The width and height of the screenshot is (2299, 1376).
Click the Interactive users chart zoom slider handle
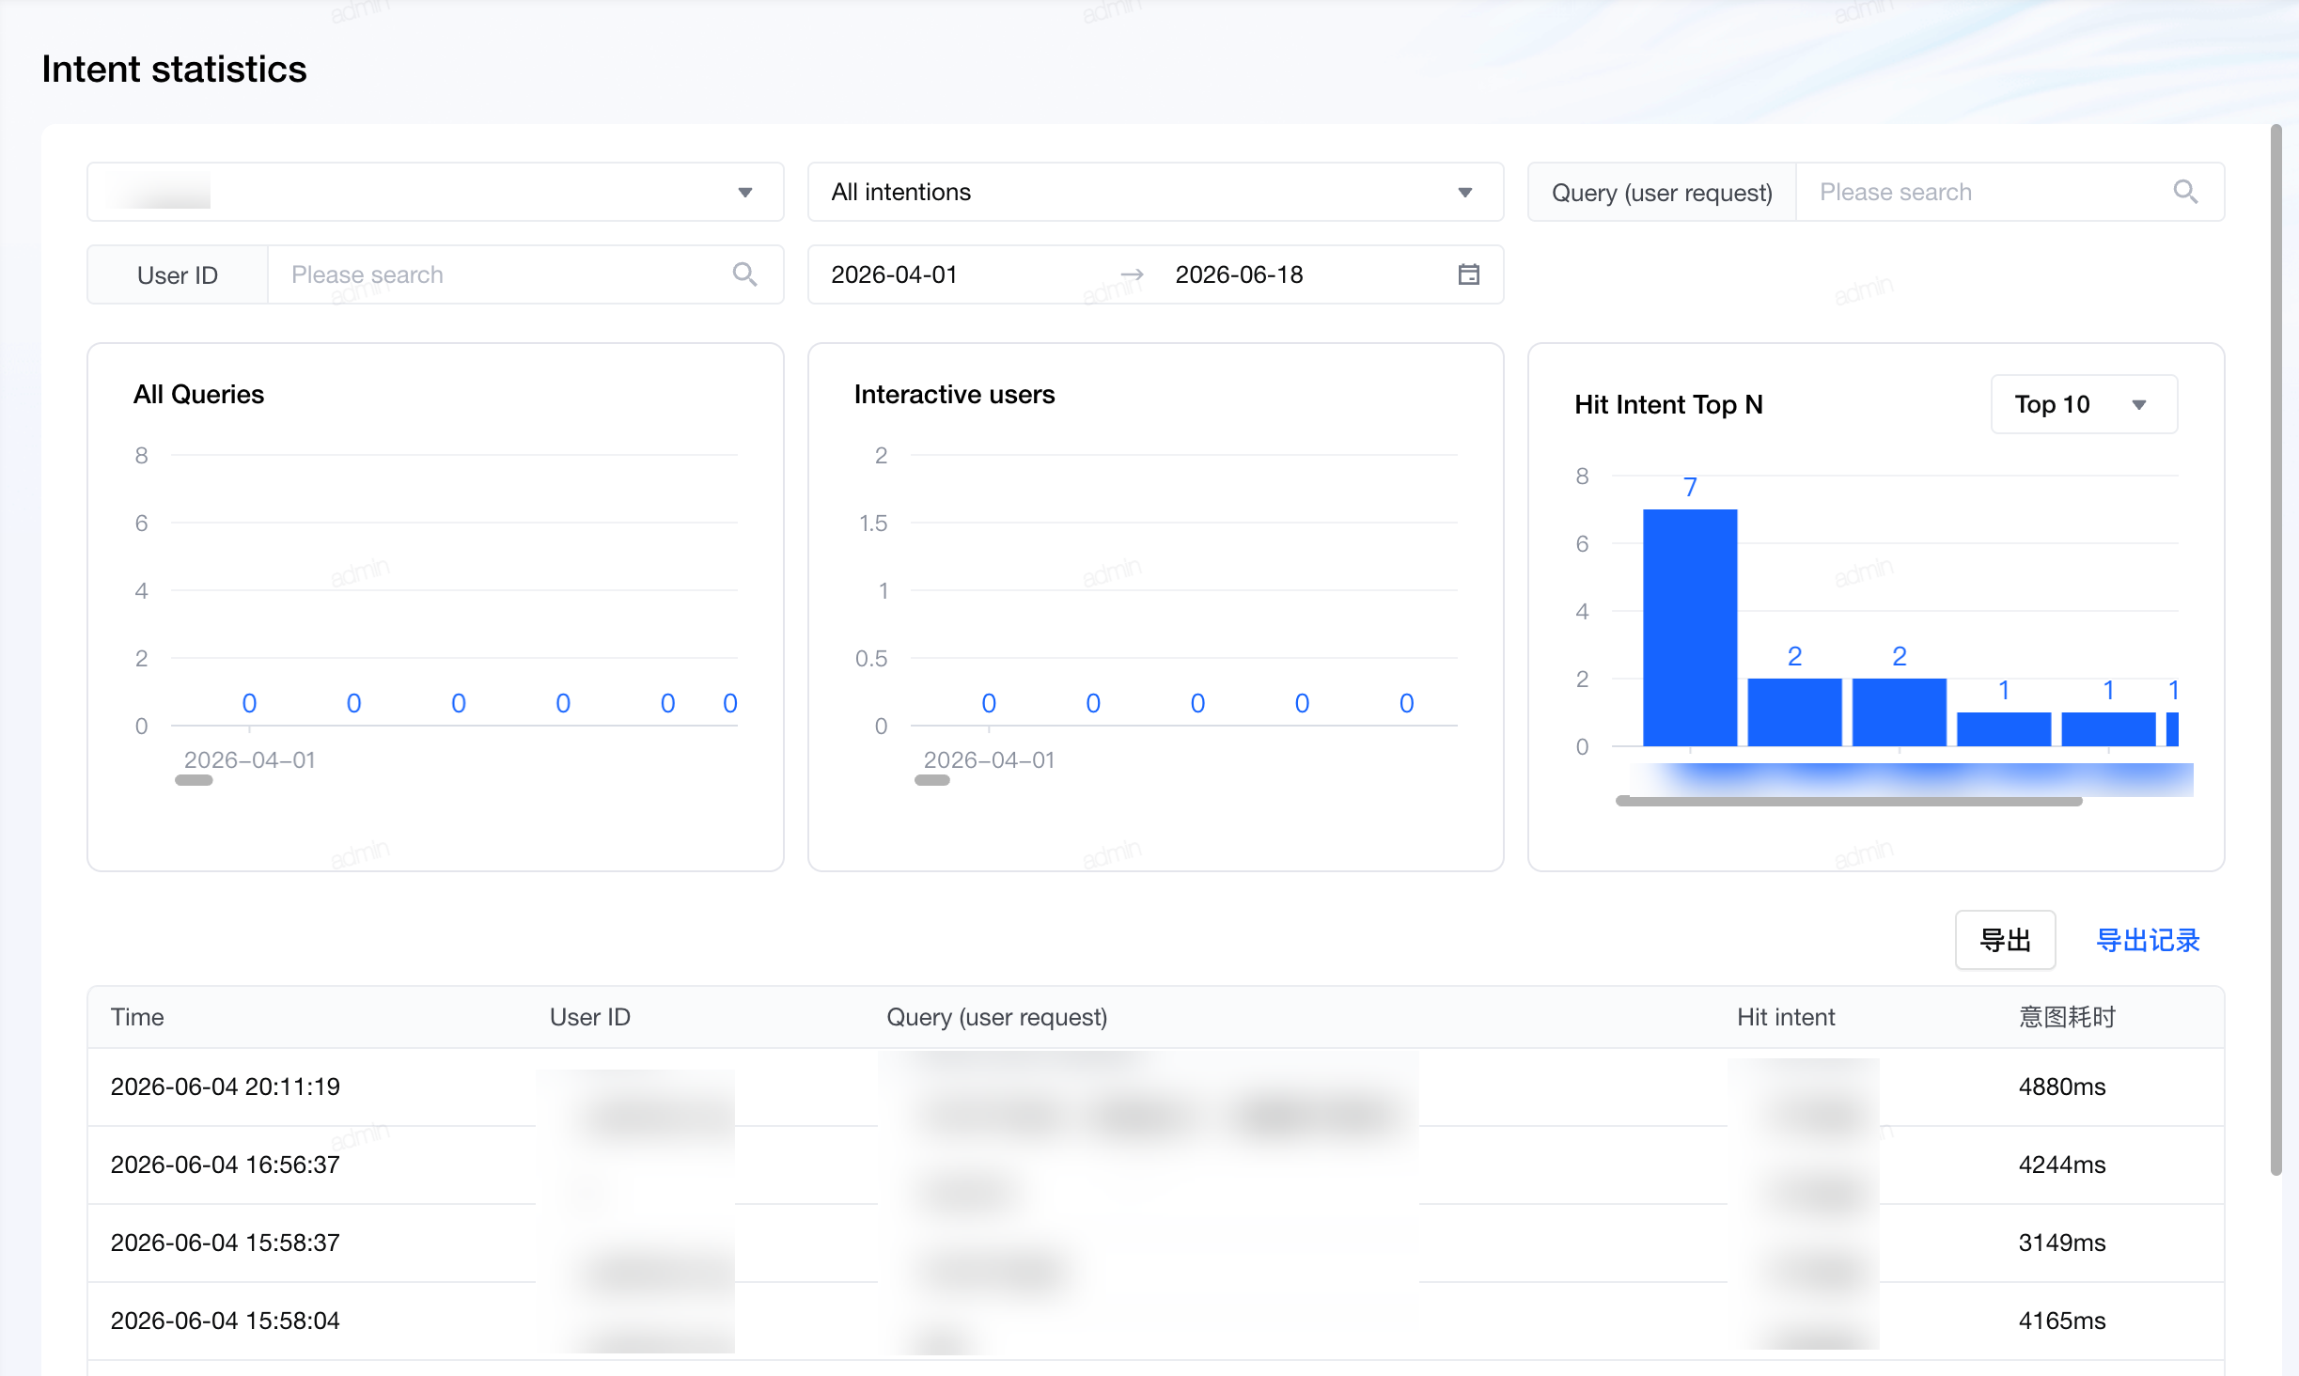932,780
